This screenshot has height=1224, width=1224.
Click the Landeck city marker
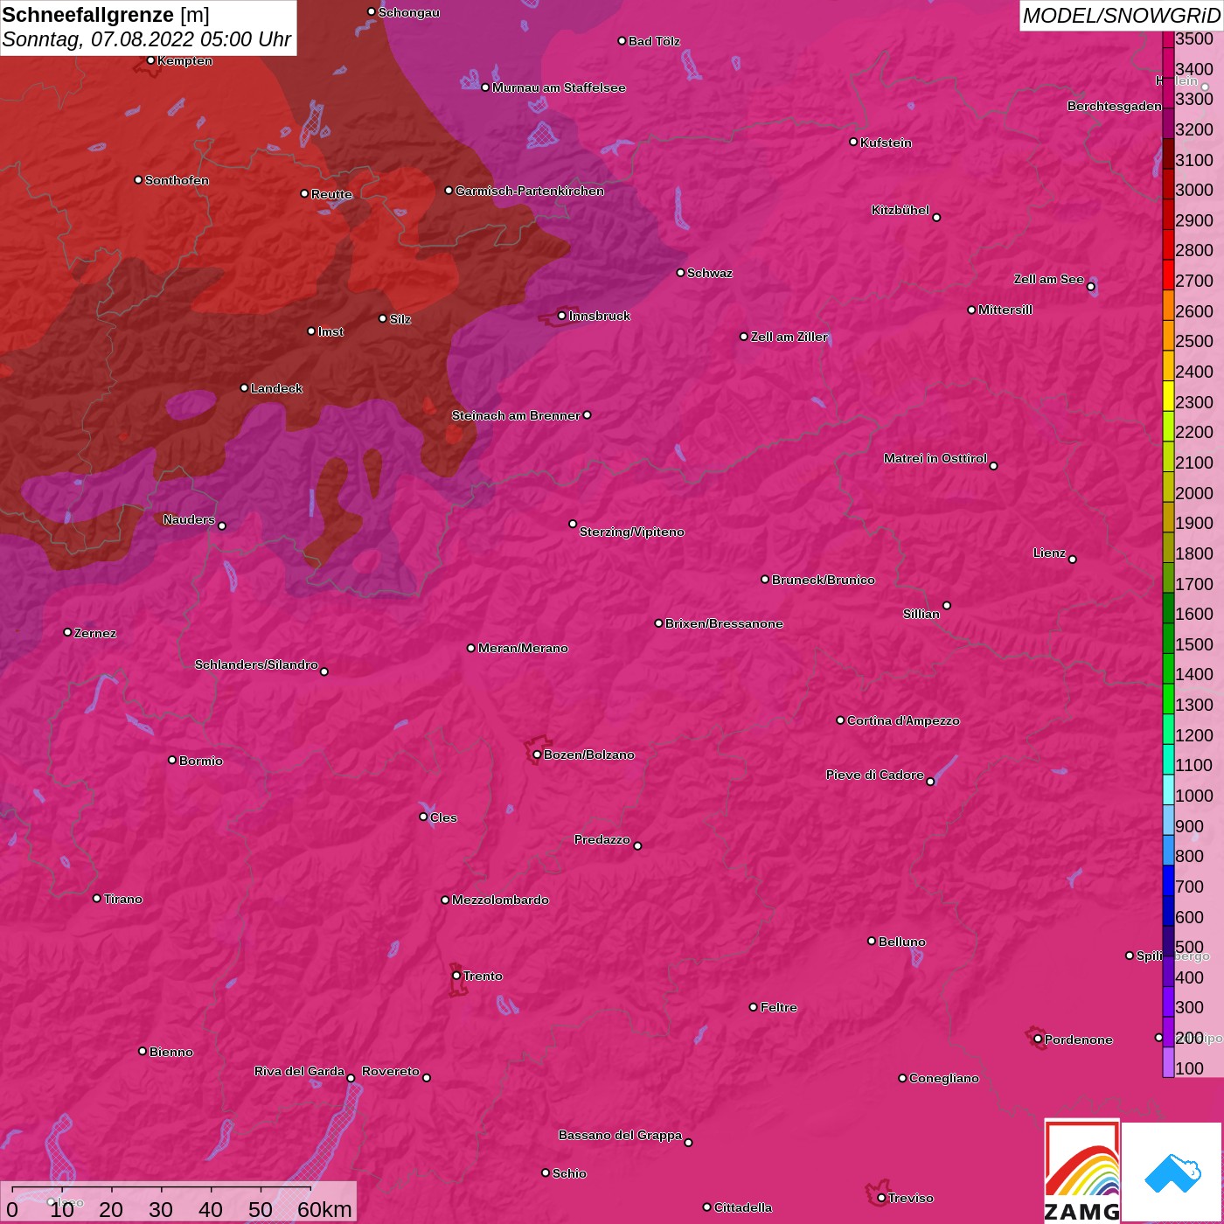tap(244, 387)
